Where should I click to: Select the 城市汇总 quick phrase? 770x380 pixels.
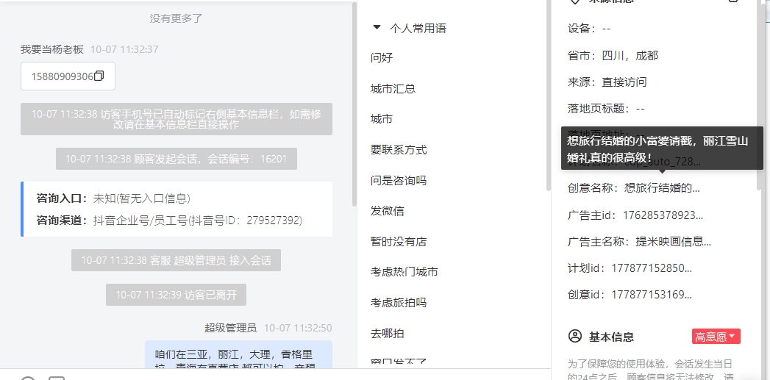click(393, 89)
